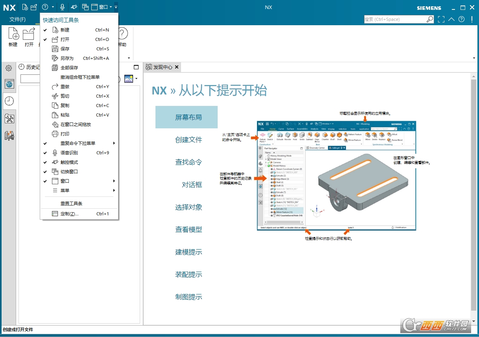Click the switch window icon in the title bar

coord(85,7)
